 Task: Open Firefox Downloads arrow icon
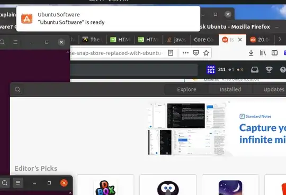tap(251, 53)
